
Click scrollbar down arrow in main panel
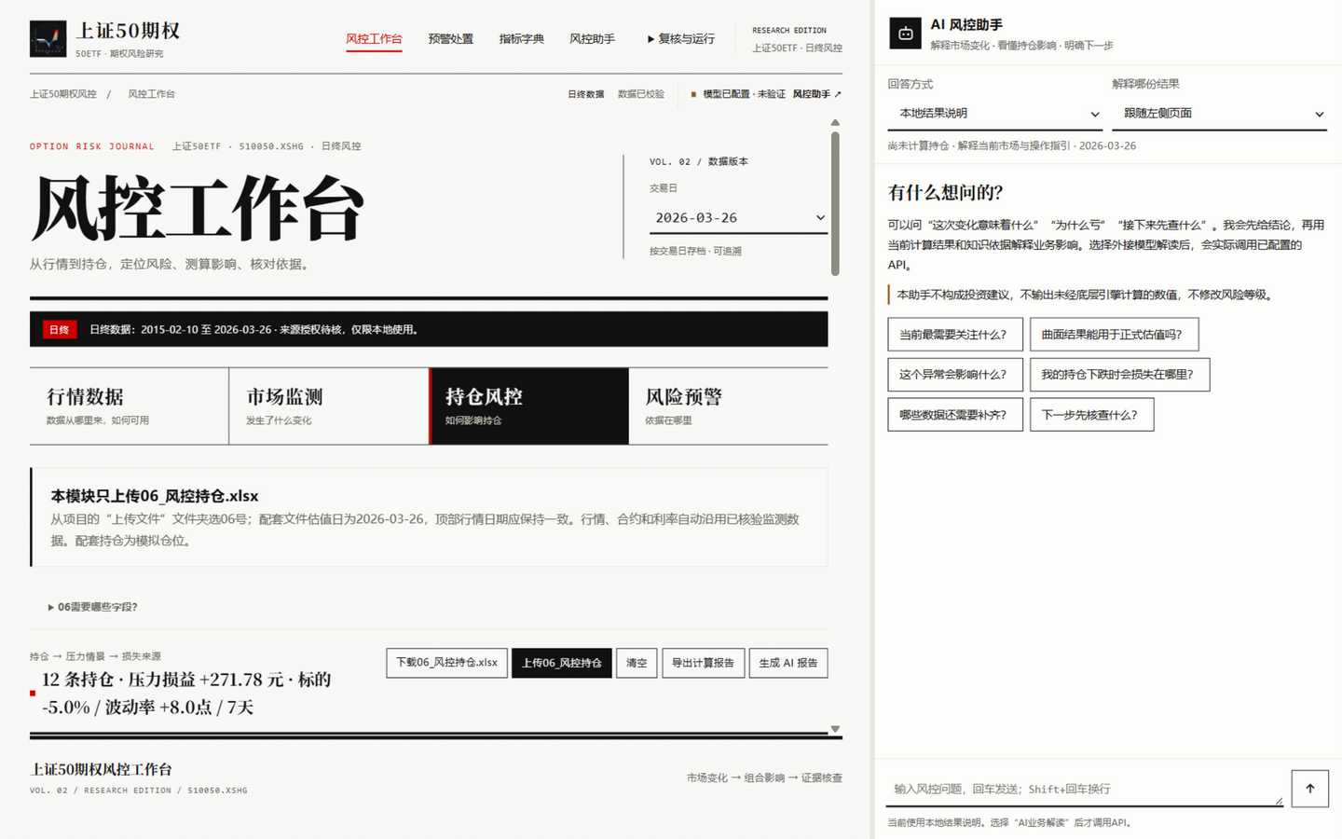[x=835, y=729]
